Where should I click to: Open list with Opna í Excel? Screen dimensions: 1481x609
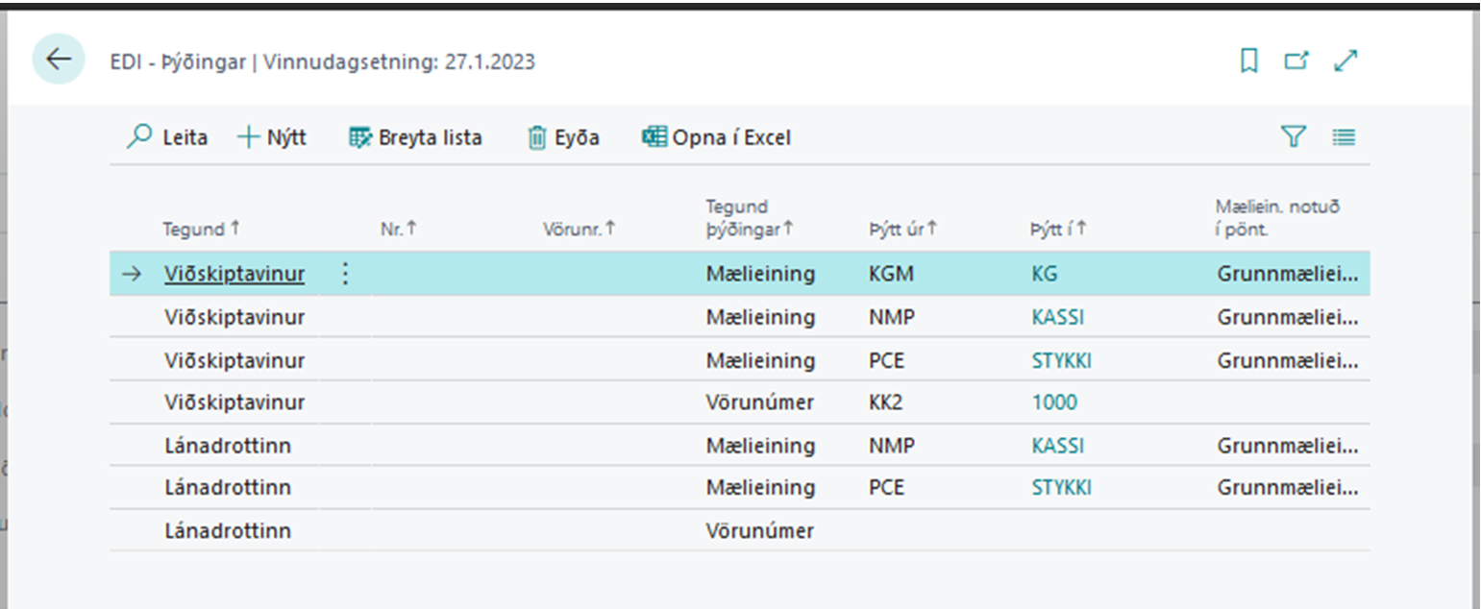click(716, 137)
